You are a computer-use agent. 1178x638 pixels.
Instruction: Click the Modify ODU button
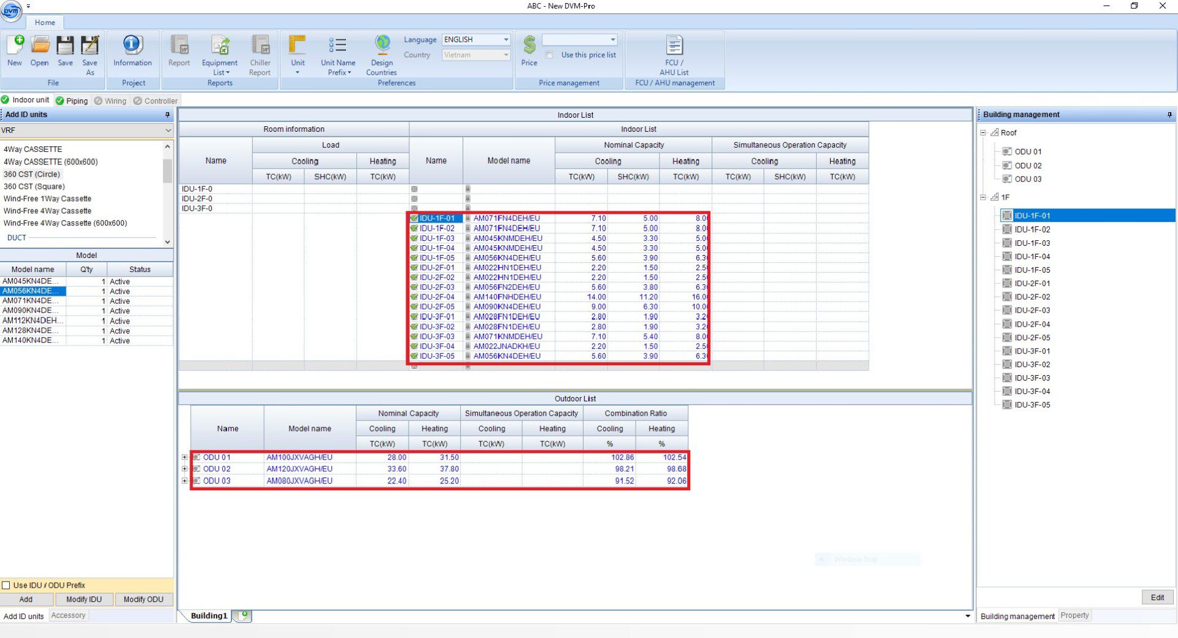(x=144, y=599)
